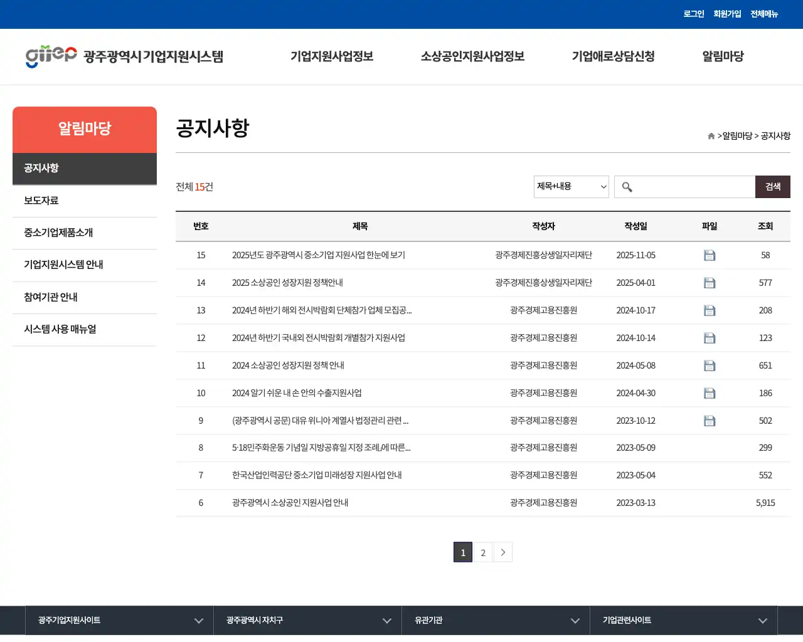
Task: Go to page 2 of the notices
Action: coord(482,552)
